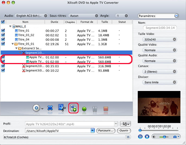Mute the preview volume speaker icon
Screen dimensions: 186x145
point(154,137)
